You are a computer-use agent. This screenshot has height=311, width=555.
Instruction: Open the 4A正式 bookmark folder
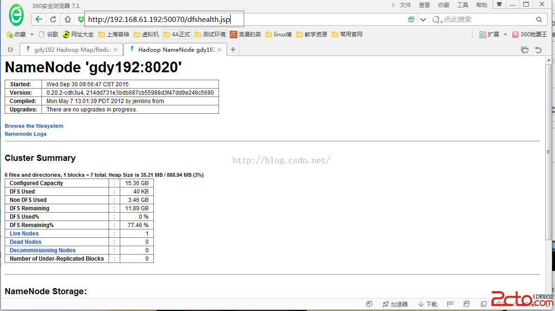coord(177,35)
